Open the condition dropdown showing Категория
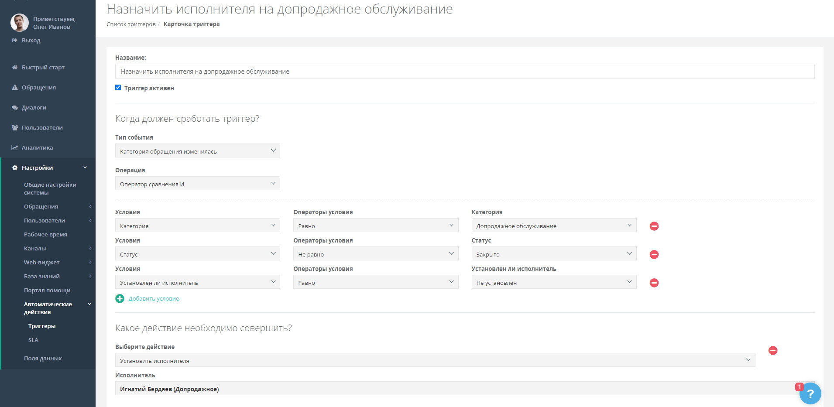Screen dimensions: 834x407 [x=198, y=226]
